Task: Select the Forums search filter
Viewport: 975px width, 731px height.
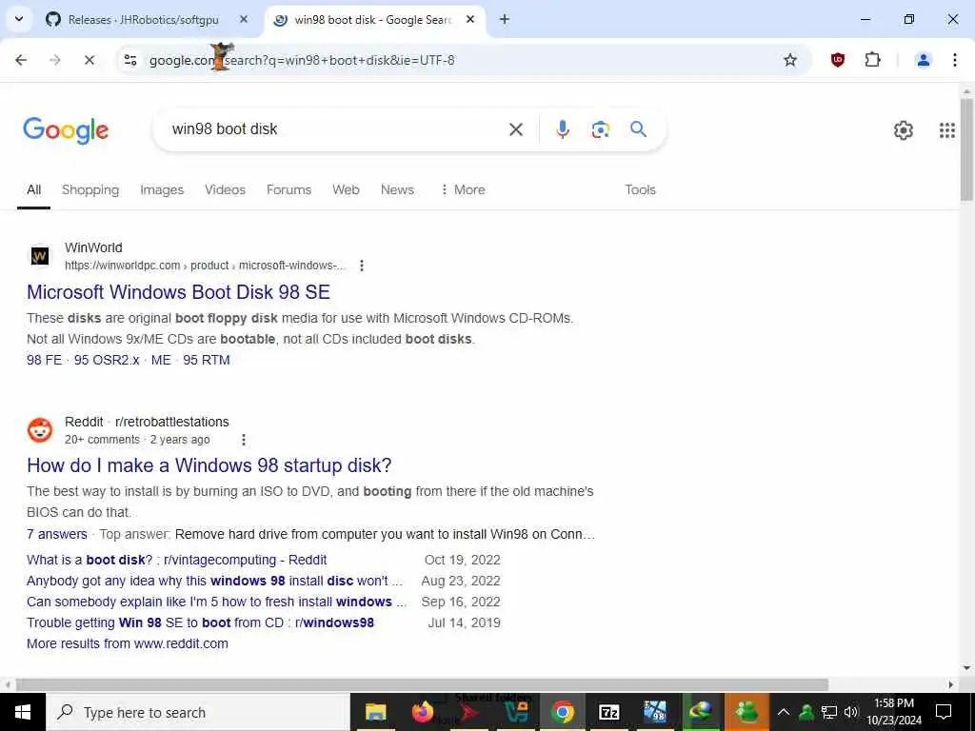Action: click(x=289, y=189)
